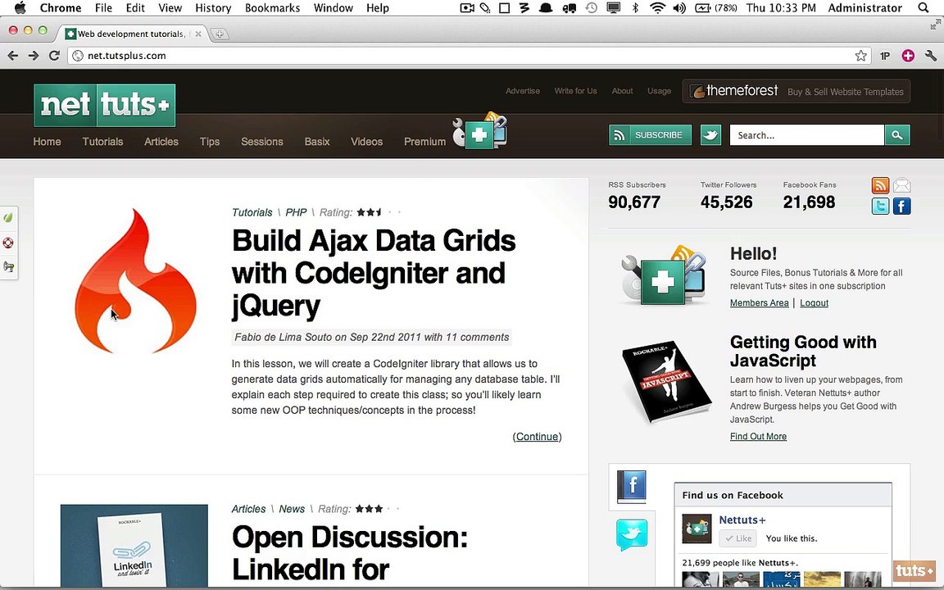Click the green search magnifier button
This screenshot has width=944, height=590.
[x=897, y=135]
